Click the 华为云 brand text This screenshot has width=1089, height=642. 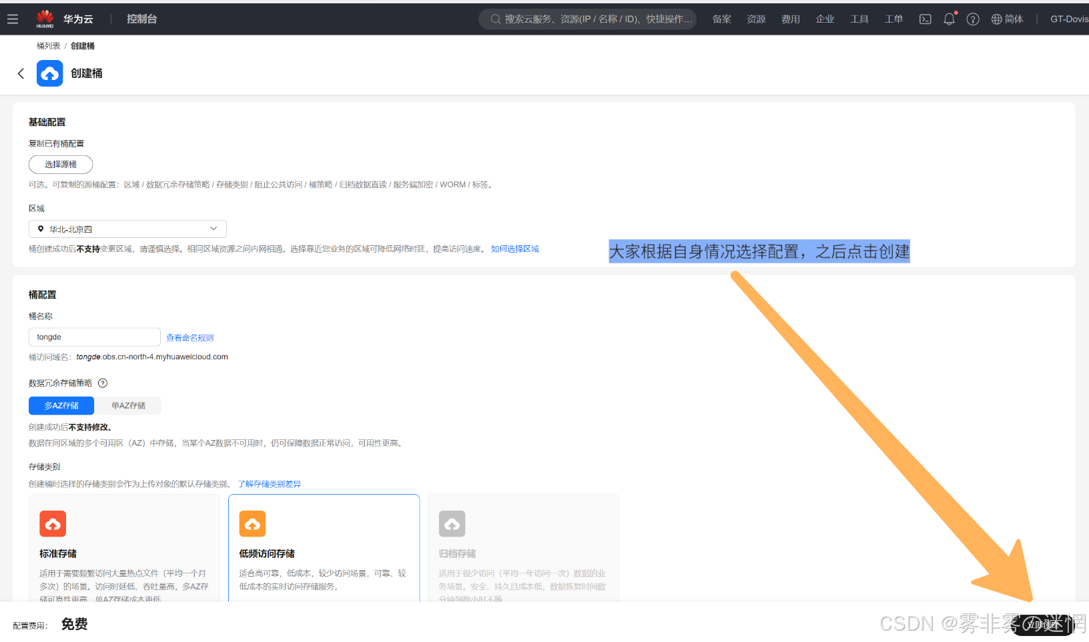click(78, 19)
